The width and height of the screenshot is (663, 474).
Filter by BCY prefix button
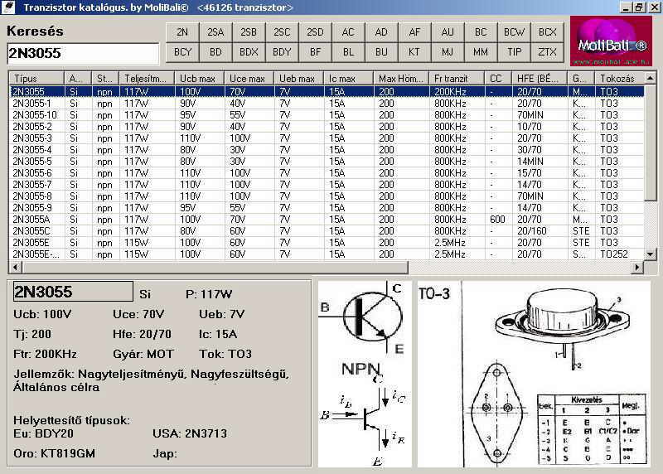click(182, 52)
